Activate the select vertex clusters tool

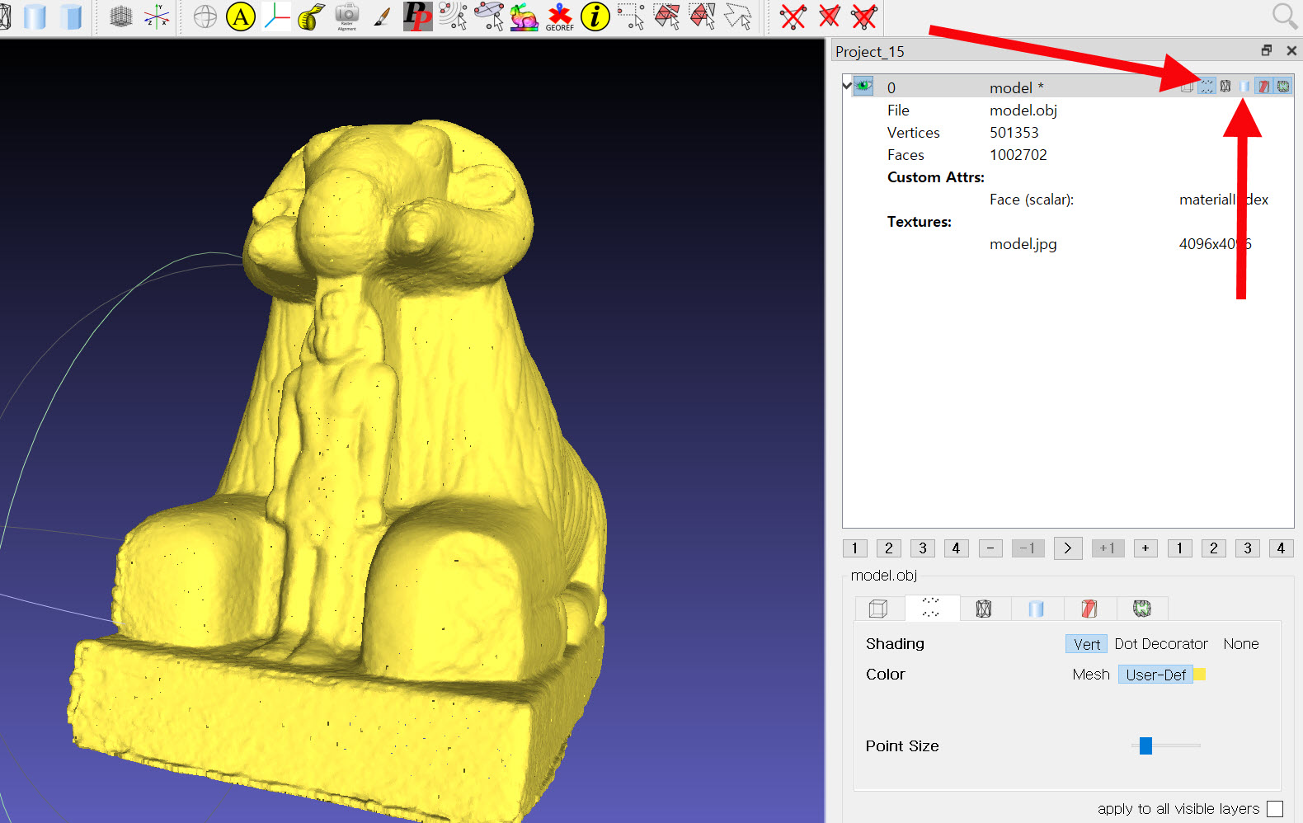point(453,16)
